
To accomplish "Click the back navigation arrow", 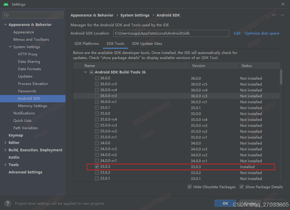I will coord(274,15).
